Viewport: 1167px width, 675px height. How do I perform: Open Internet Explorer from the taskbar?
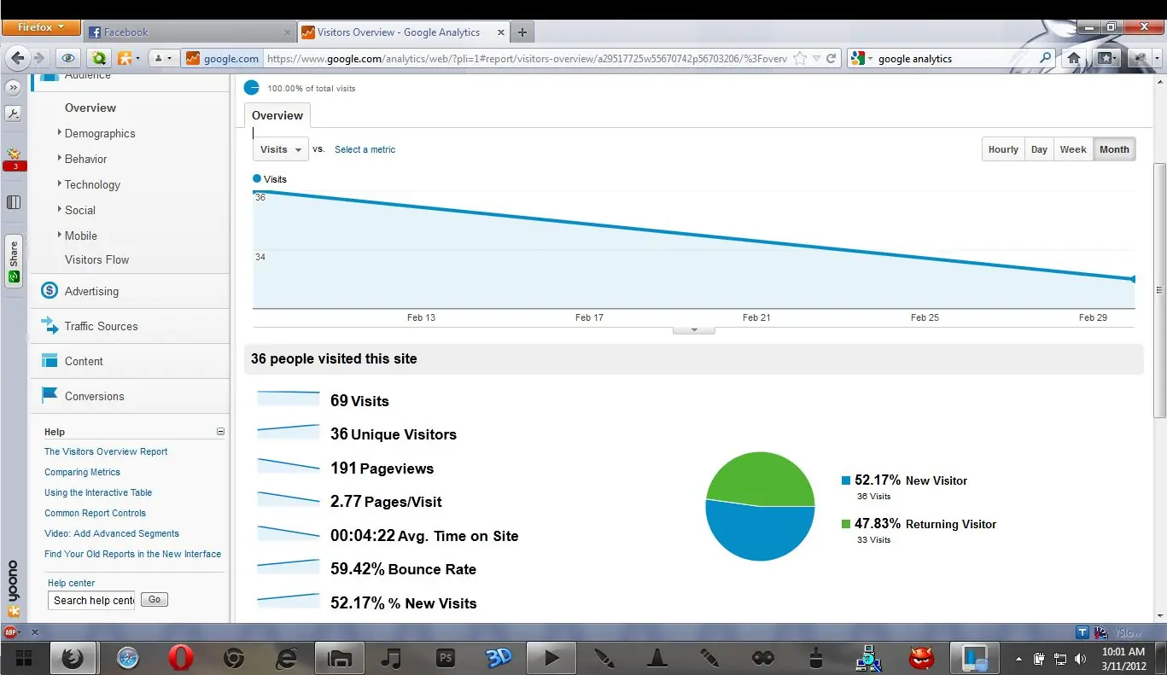(287, 658)
